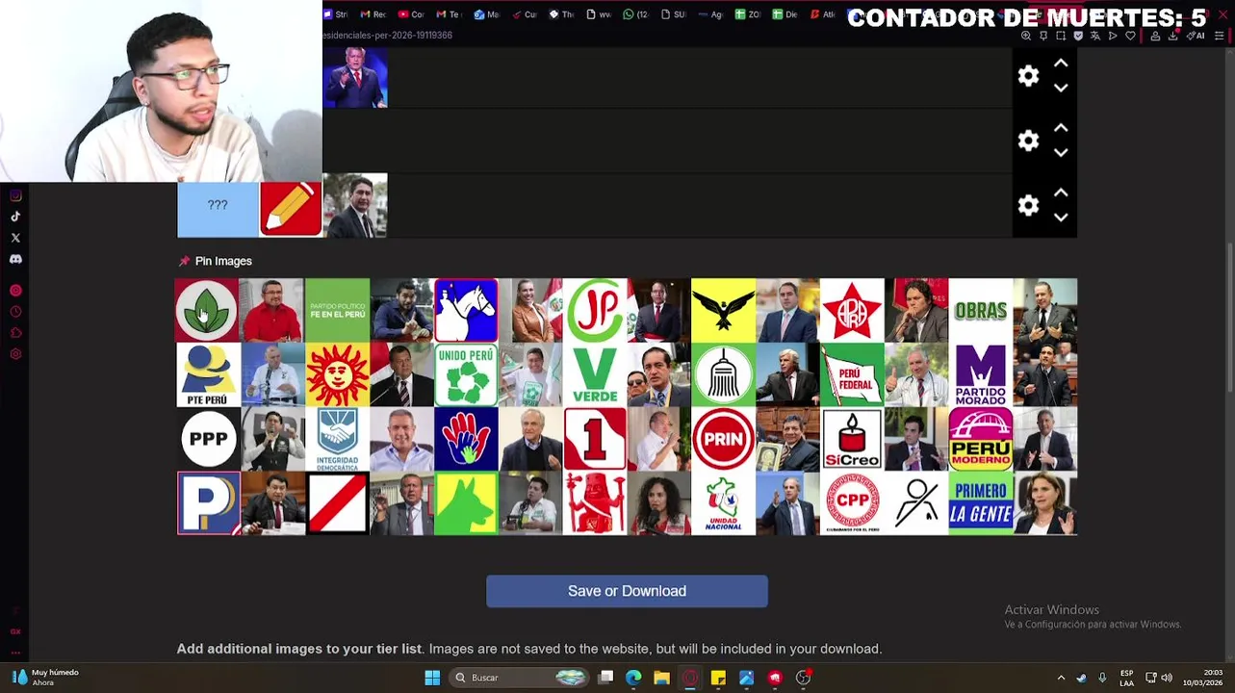Open the Windows Start menu
Screen dimensions: 1235x693
point(432,678)
